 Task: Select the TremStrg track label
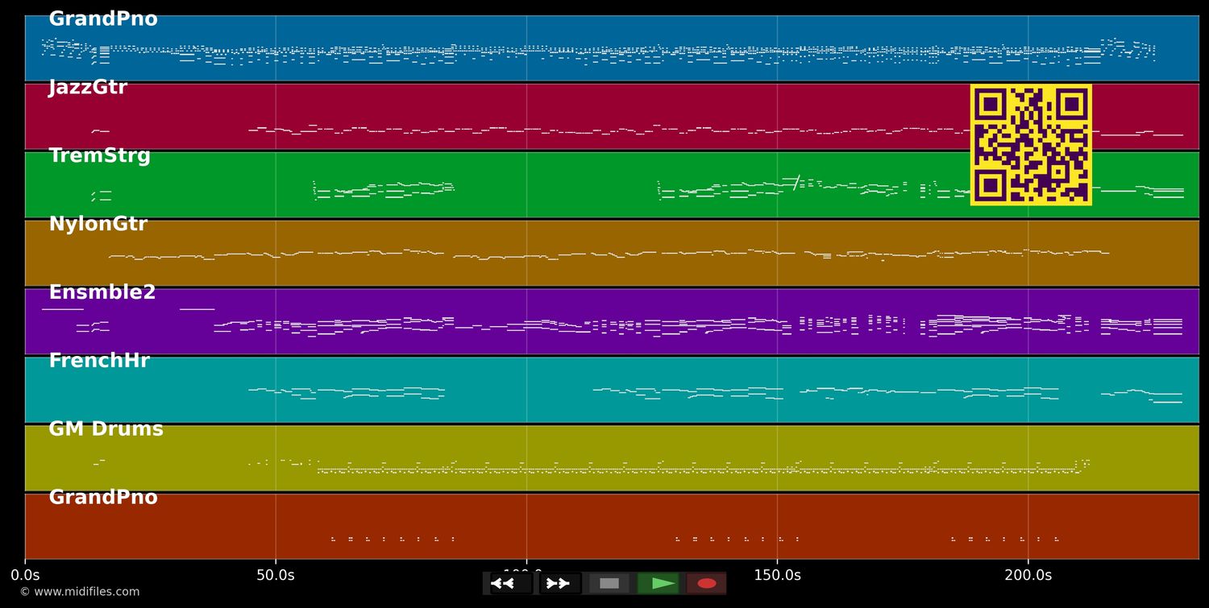(x=100, y=156)
